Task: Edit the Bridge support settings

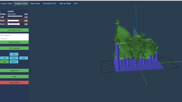Action: 26,14
